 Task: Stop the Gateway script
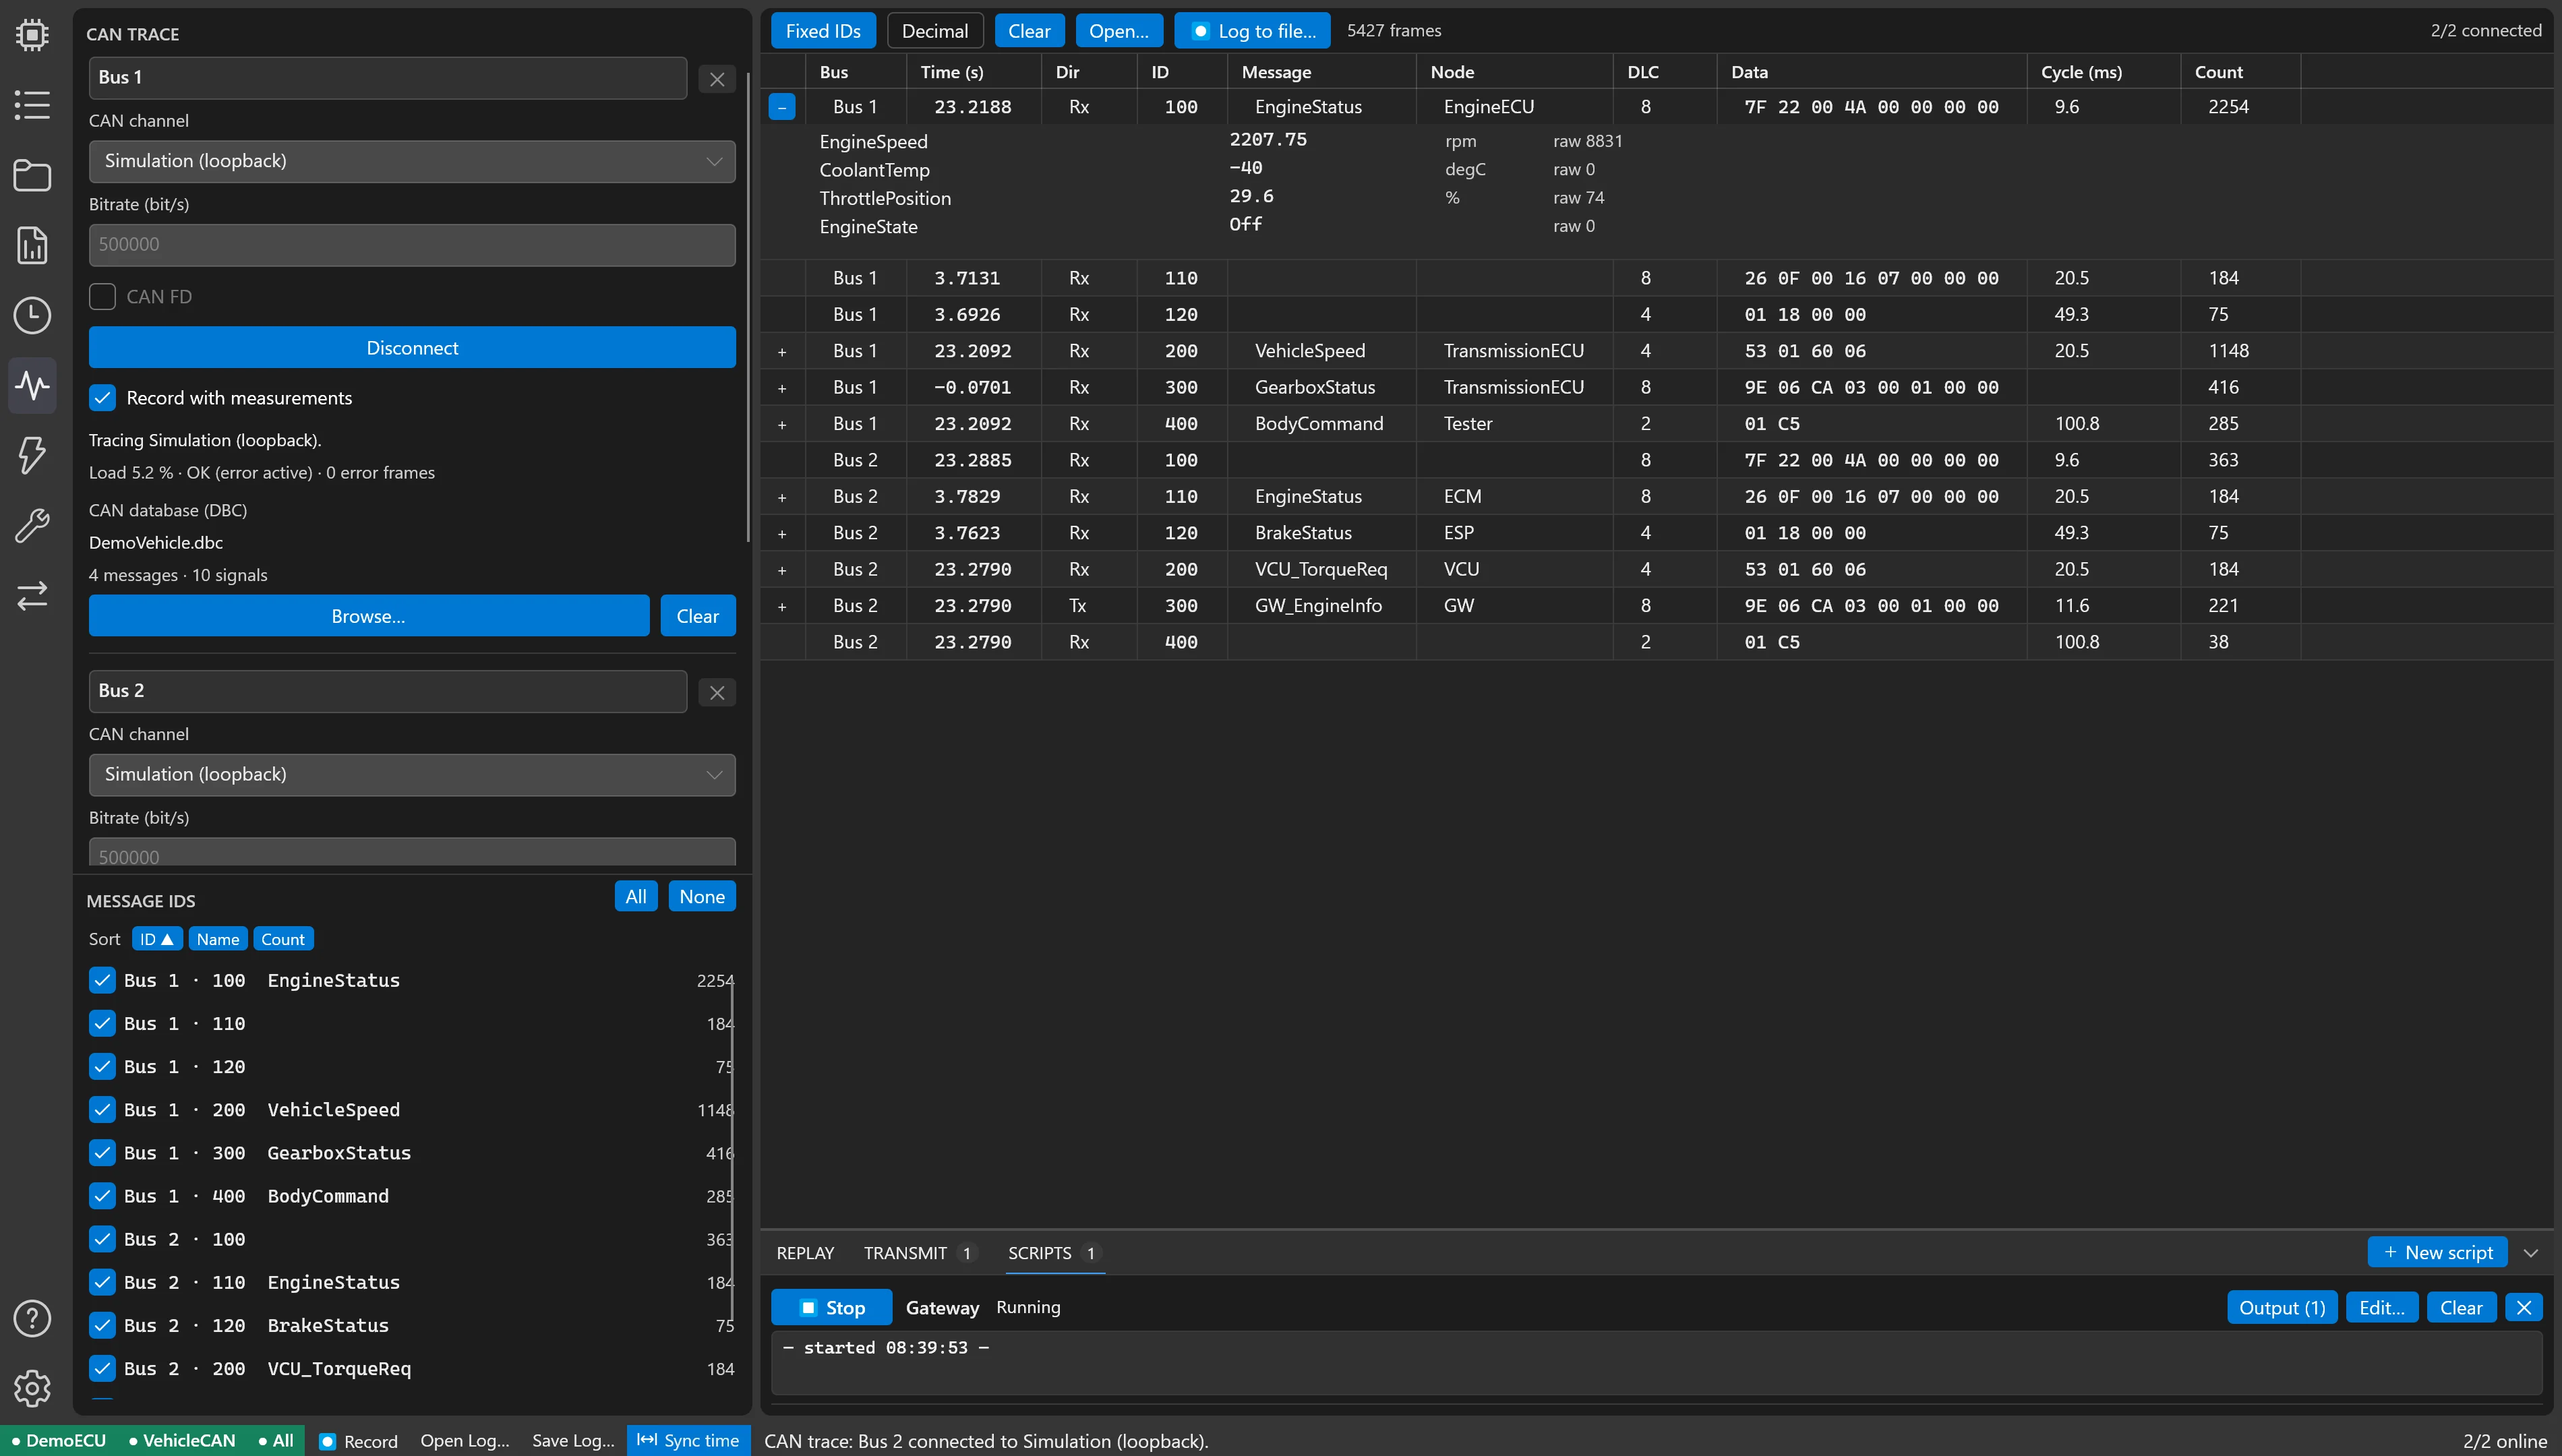(x=831, y=1307)
